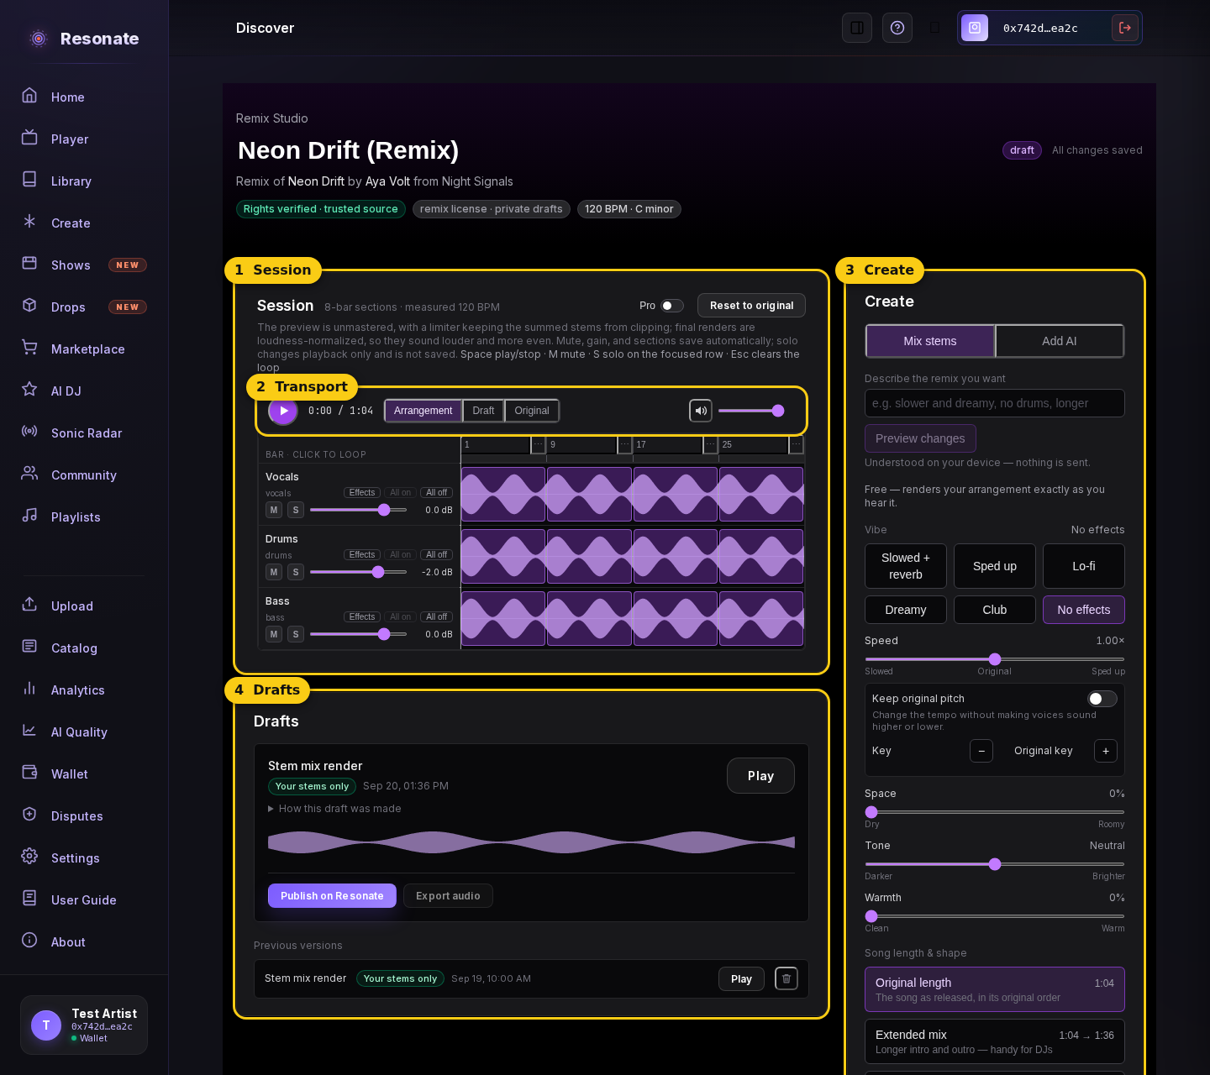1210x1075 pixels.
Task: Open AI DJ
Action: coord(84,391)
